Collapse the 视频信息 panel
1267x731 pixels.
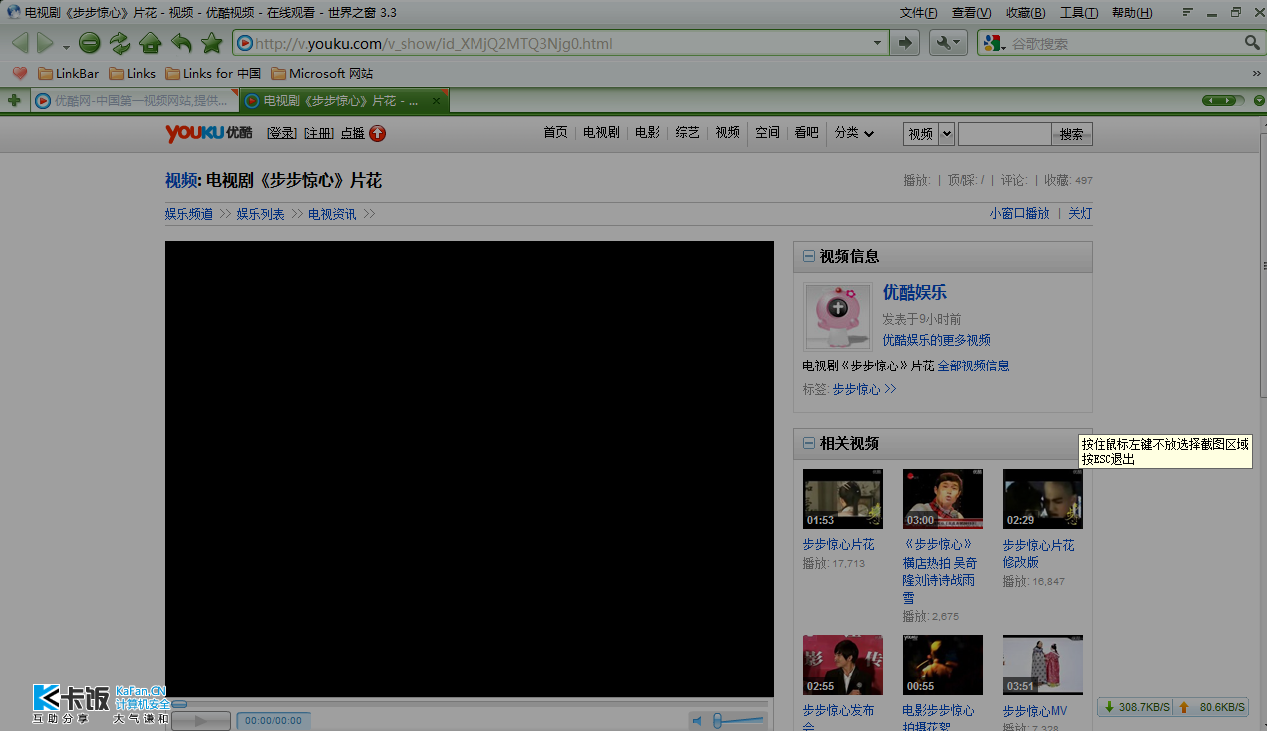coord(808,257)
